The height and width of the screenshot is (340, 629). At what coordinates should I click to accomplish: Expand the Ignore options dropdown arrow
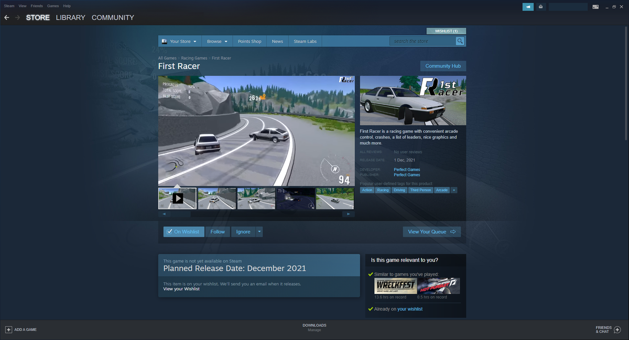point(259,232)
